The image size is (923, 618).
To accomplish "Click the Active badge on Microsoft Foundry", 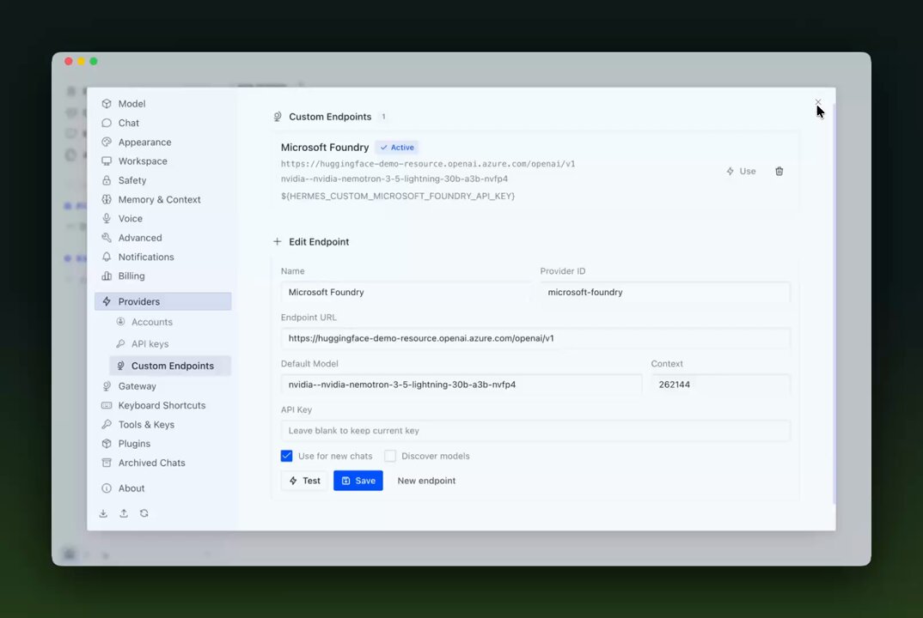I will [397, 148].
